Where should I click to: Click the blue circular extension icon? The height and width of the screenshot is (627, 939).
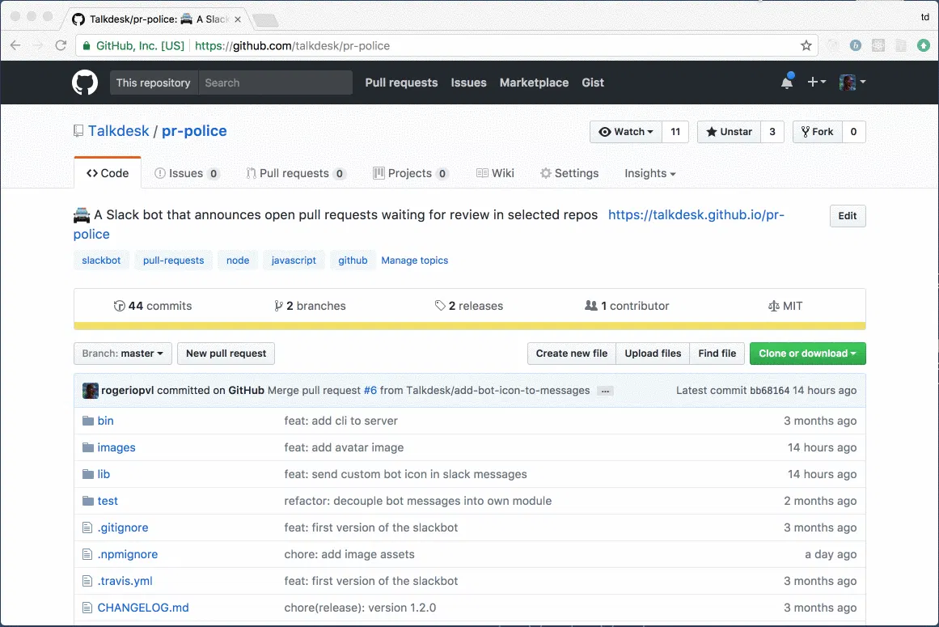point(855,45)
